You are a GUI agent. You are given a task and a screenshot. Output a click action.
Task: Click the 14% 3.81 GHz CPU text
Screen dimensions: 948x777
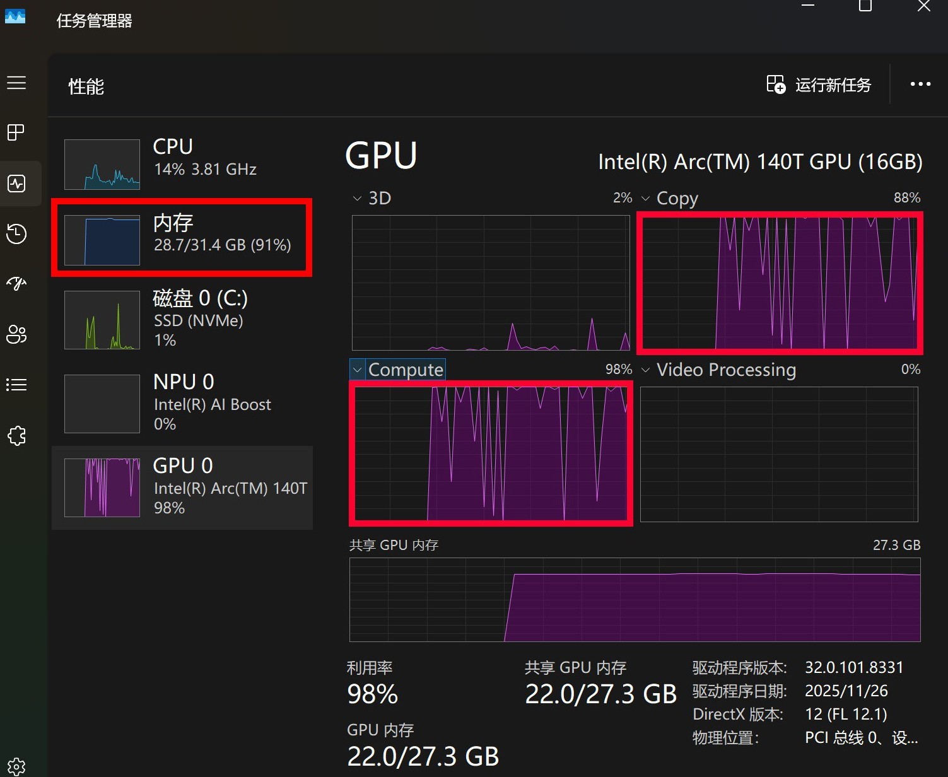point(206,169)
